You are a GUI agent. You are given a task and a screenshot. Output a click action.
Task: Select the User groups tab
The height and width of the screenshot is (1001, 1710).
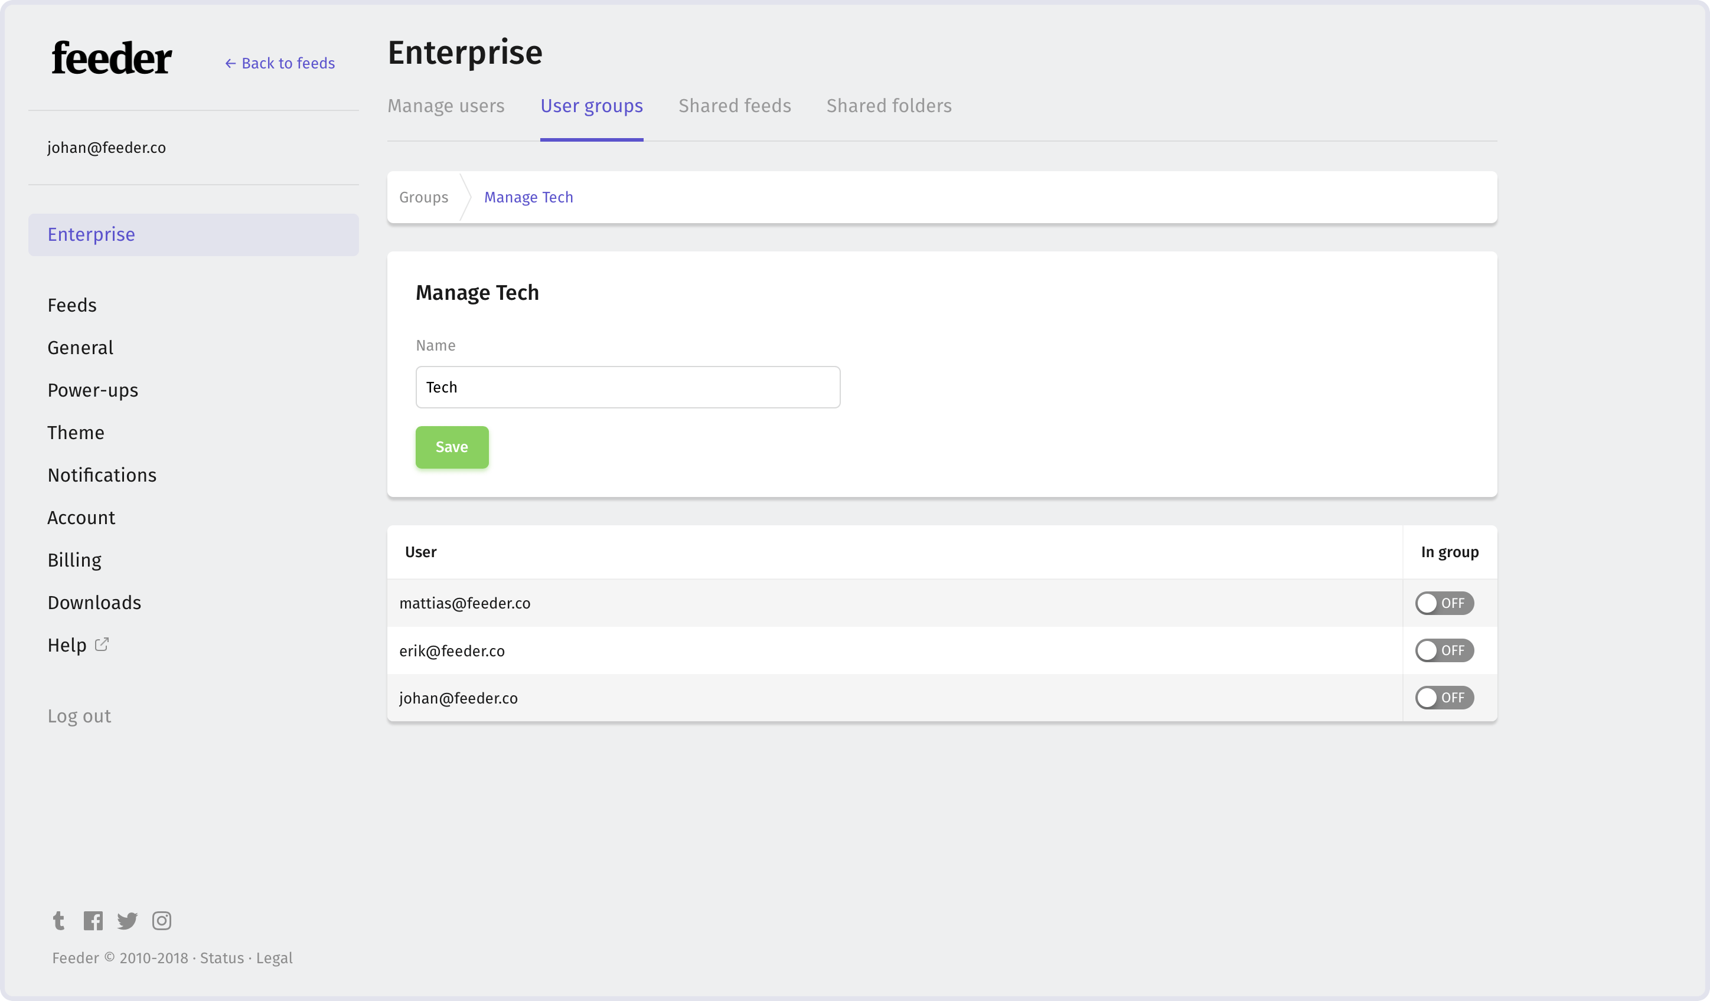point(592,106)
